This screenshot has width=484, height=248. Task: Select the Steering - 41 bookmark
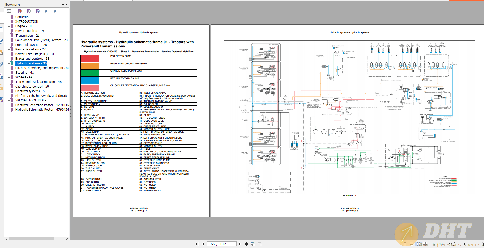(x=24, y=73)
